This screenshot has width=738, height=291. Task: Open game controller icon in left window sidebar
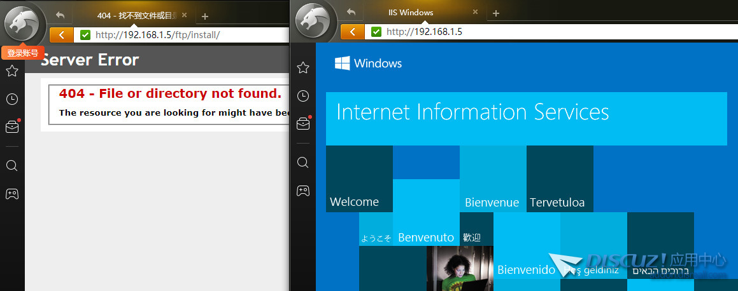coord(12,193)
